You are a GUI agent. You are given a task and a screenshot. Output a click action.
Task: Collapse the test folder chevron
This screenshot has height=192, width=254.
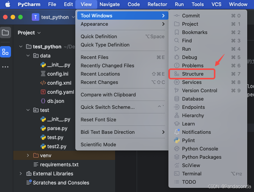coord(28,110)
